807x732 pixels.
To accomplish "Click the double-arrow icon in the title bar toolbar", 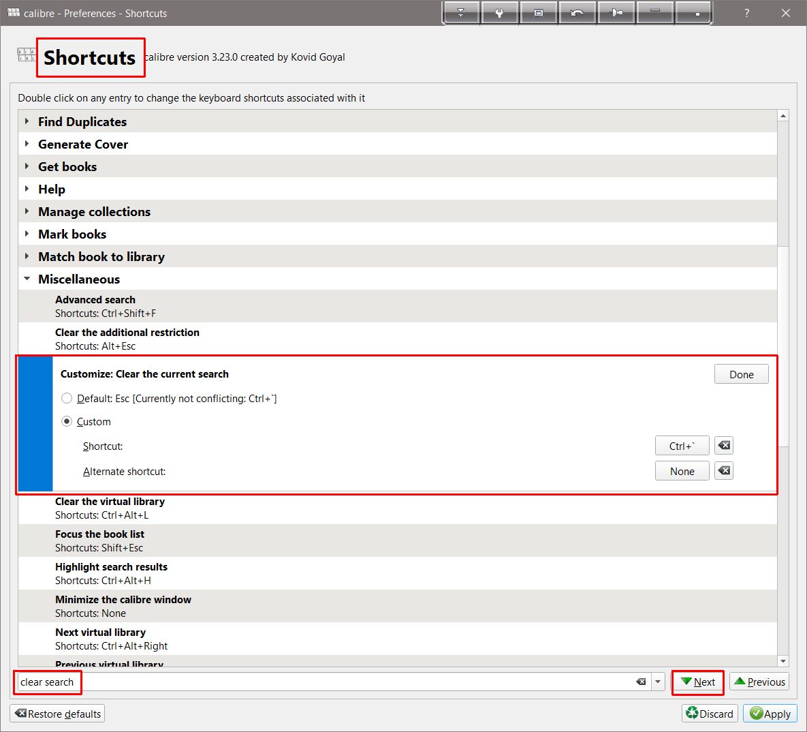I will (x=460, y=12).
